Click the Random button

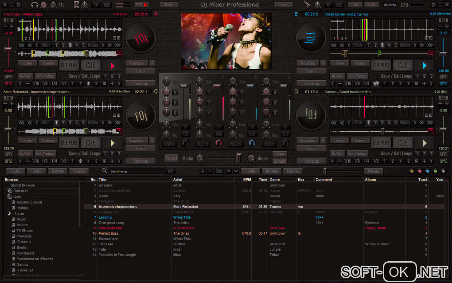point(272,171)
